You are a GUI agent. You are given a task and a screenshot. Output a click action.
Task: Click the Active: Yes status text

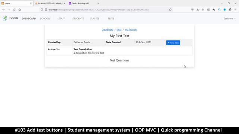point(54,50)
